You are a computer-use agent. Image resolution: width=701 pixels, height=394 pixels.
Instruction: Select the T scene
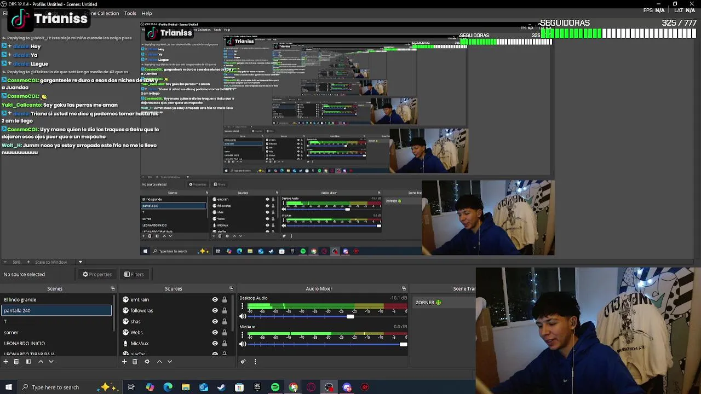tap(56, 321)
